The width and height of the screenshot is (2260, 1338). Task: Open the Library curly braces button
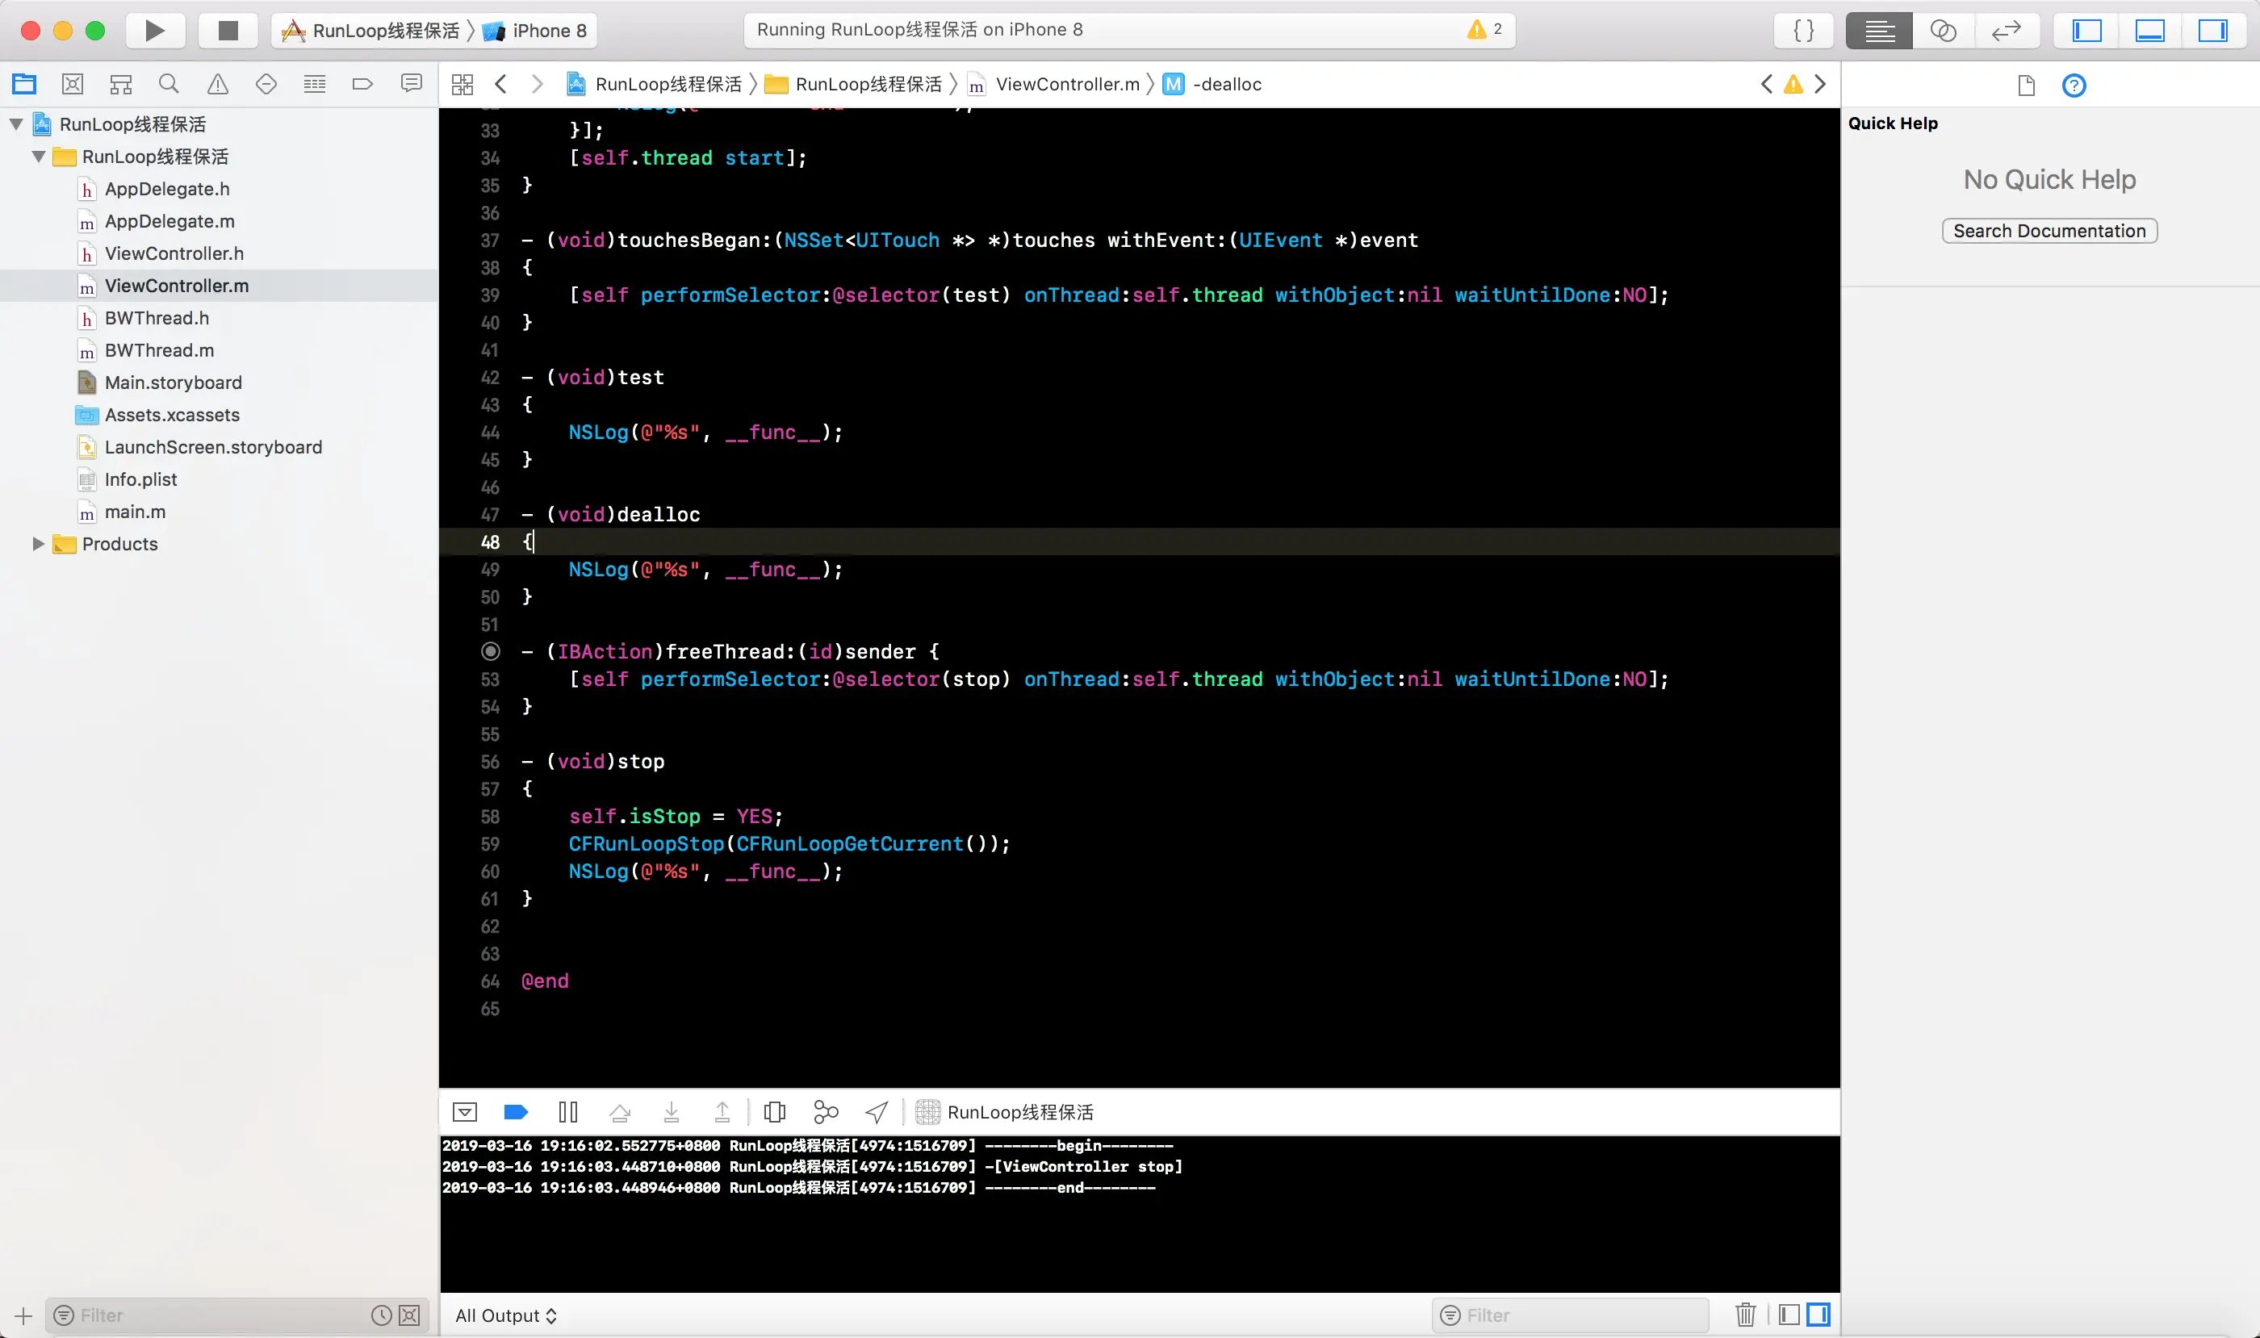pyautogui.click(x=1804, y=31)
